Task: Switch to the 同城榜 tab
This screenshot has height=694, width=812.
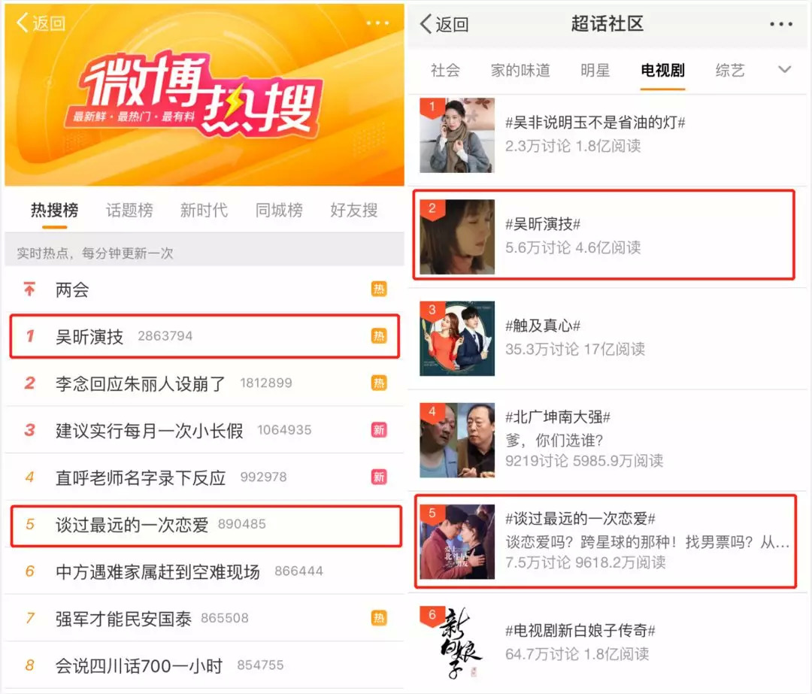Action: click(x=279, y=211)
